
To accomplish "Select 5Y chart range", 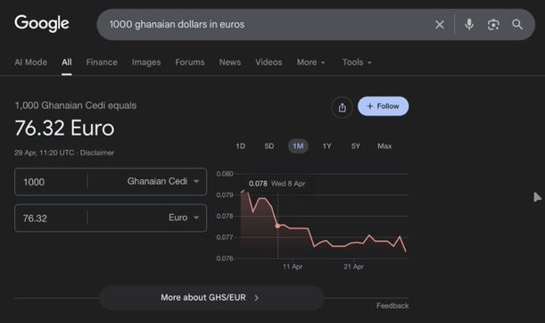I will coord(356,146).
